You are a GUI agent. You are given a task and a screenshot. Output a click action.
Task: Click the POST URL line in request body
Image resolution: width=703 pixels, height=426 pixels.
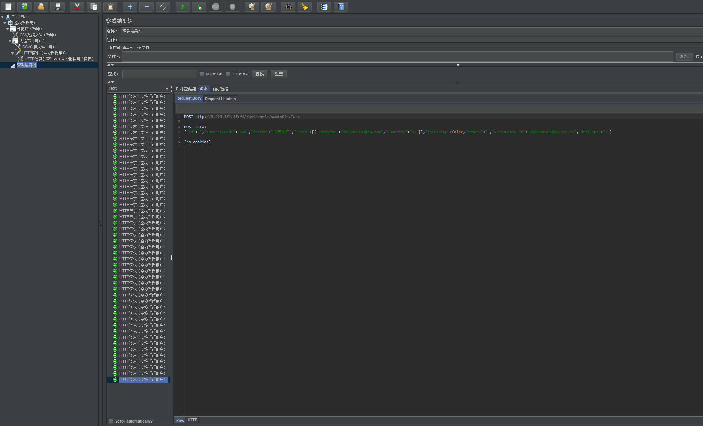pyautogui.click(x=242, y=117)
